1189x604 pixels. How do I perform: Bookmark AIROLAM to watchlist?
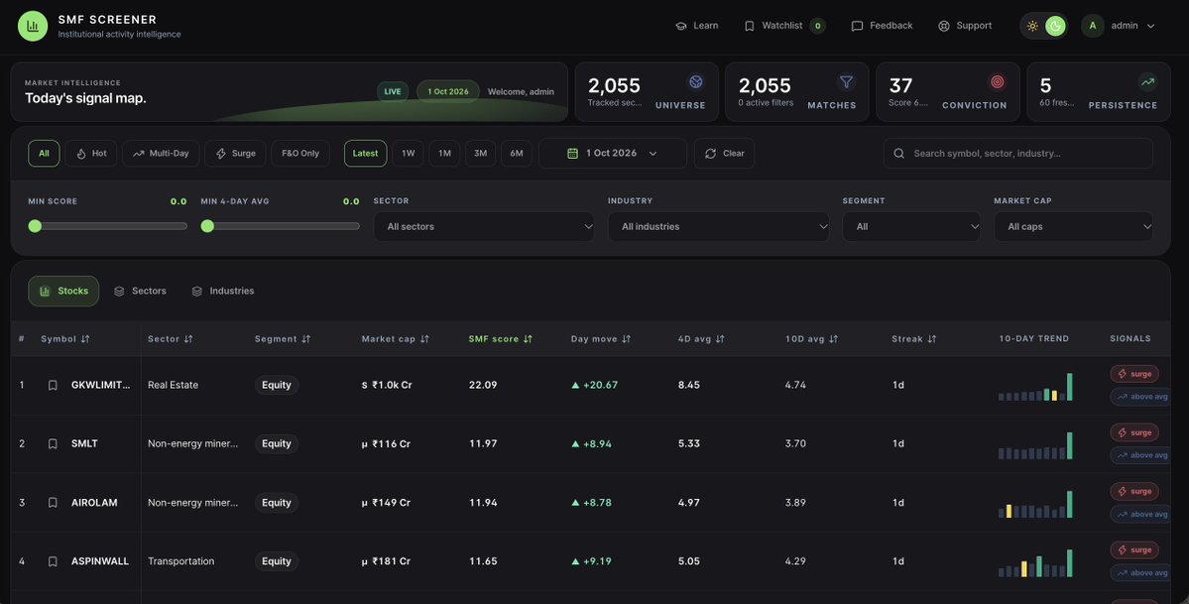53,503
